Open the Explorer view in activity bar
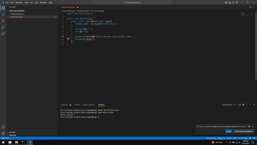 pos(3,8)
